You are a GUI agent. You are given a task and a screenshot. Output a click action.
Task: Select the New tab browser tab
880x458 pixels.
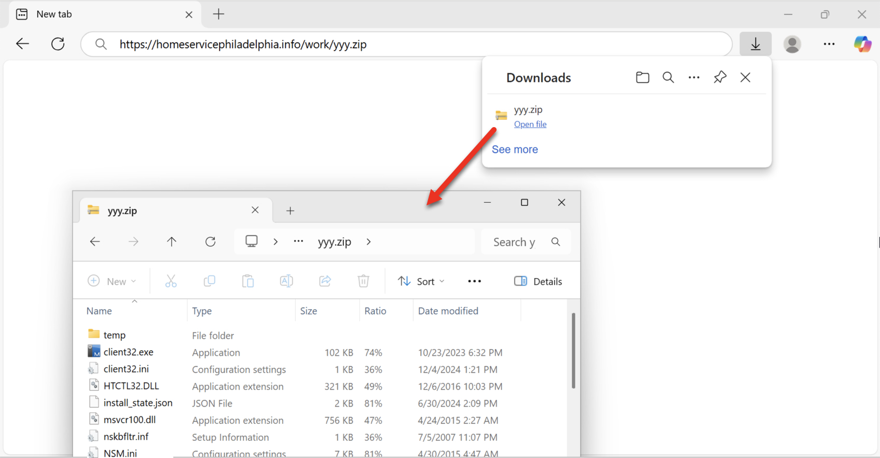(x=104, y=15)
